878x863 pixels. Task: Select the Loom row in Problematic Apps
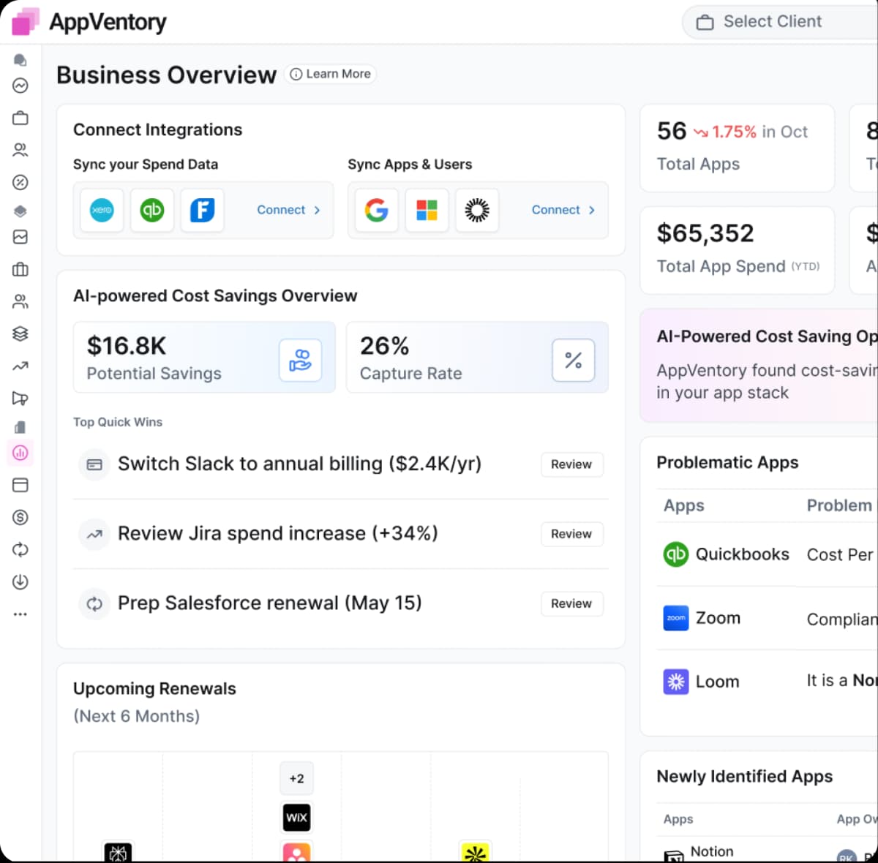[767, 682]
